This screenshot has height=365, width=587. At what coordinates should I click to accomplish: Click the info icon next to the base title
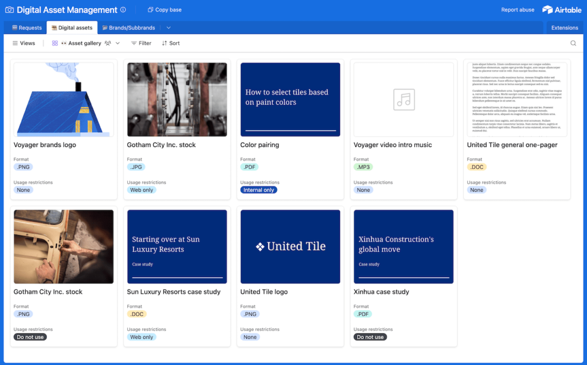(x=123, y=10)
